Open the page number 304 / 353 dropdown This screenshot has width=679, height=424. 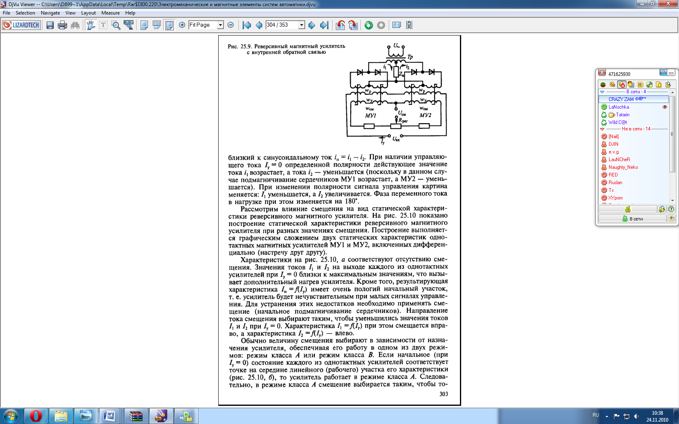[302, 25]
